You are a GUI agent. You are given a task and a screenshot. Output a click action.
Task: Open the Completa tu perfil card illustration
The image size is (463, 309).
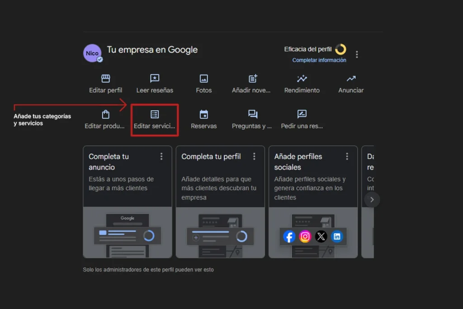[x=220, y=233]
